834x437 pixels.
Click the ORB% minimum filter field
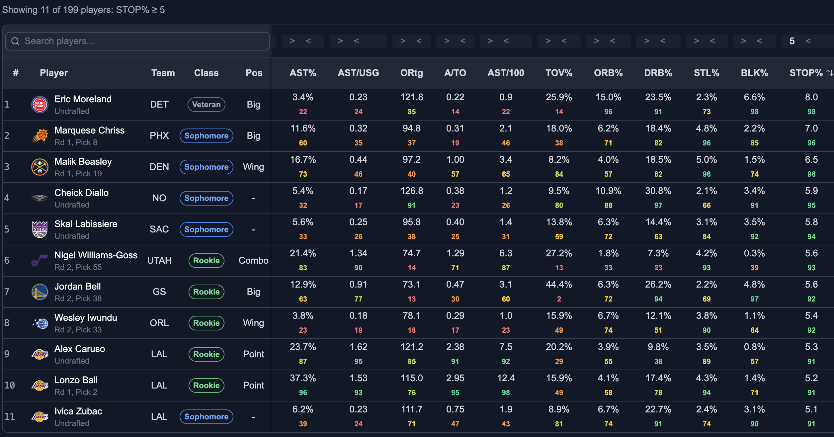597,41
